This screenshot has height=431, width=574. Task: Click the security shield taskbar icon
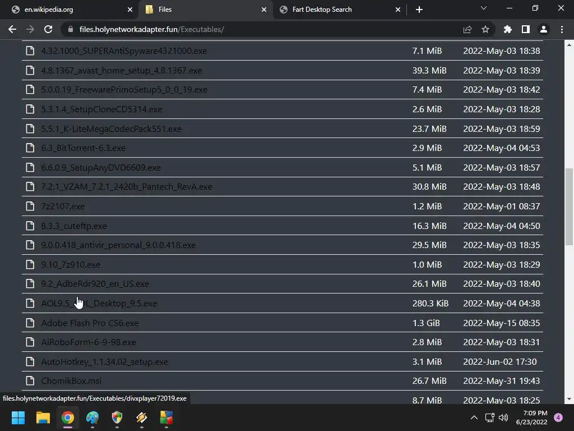pos(117,418)
